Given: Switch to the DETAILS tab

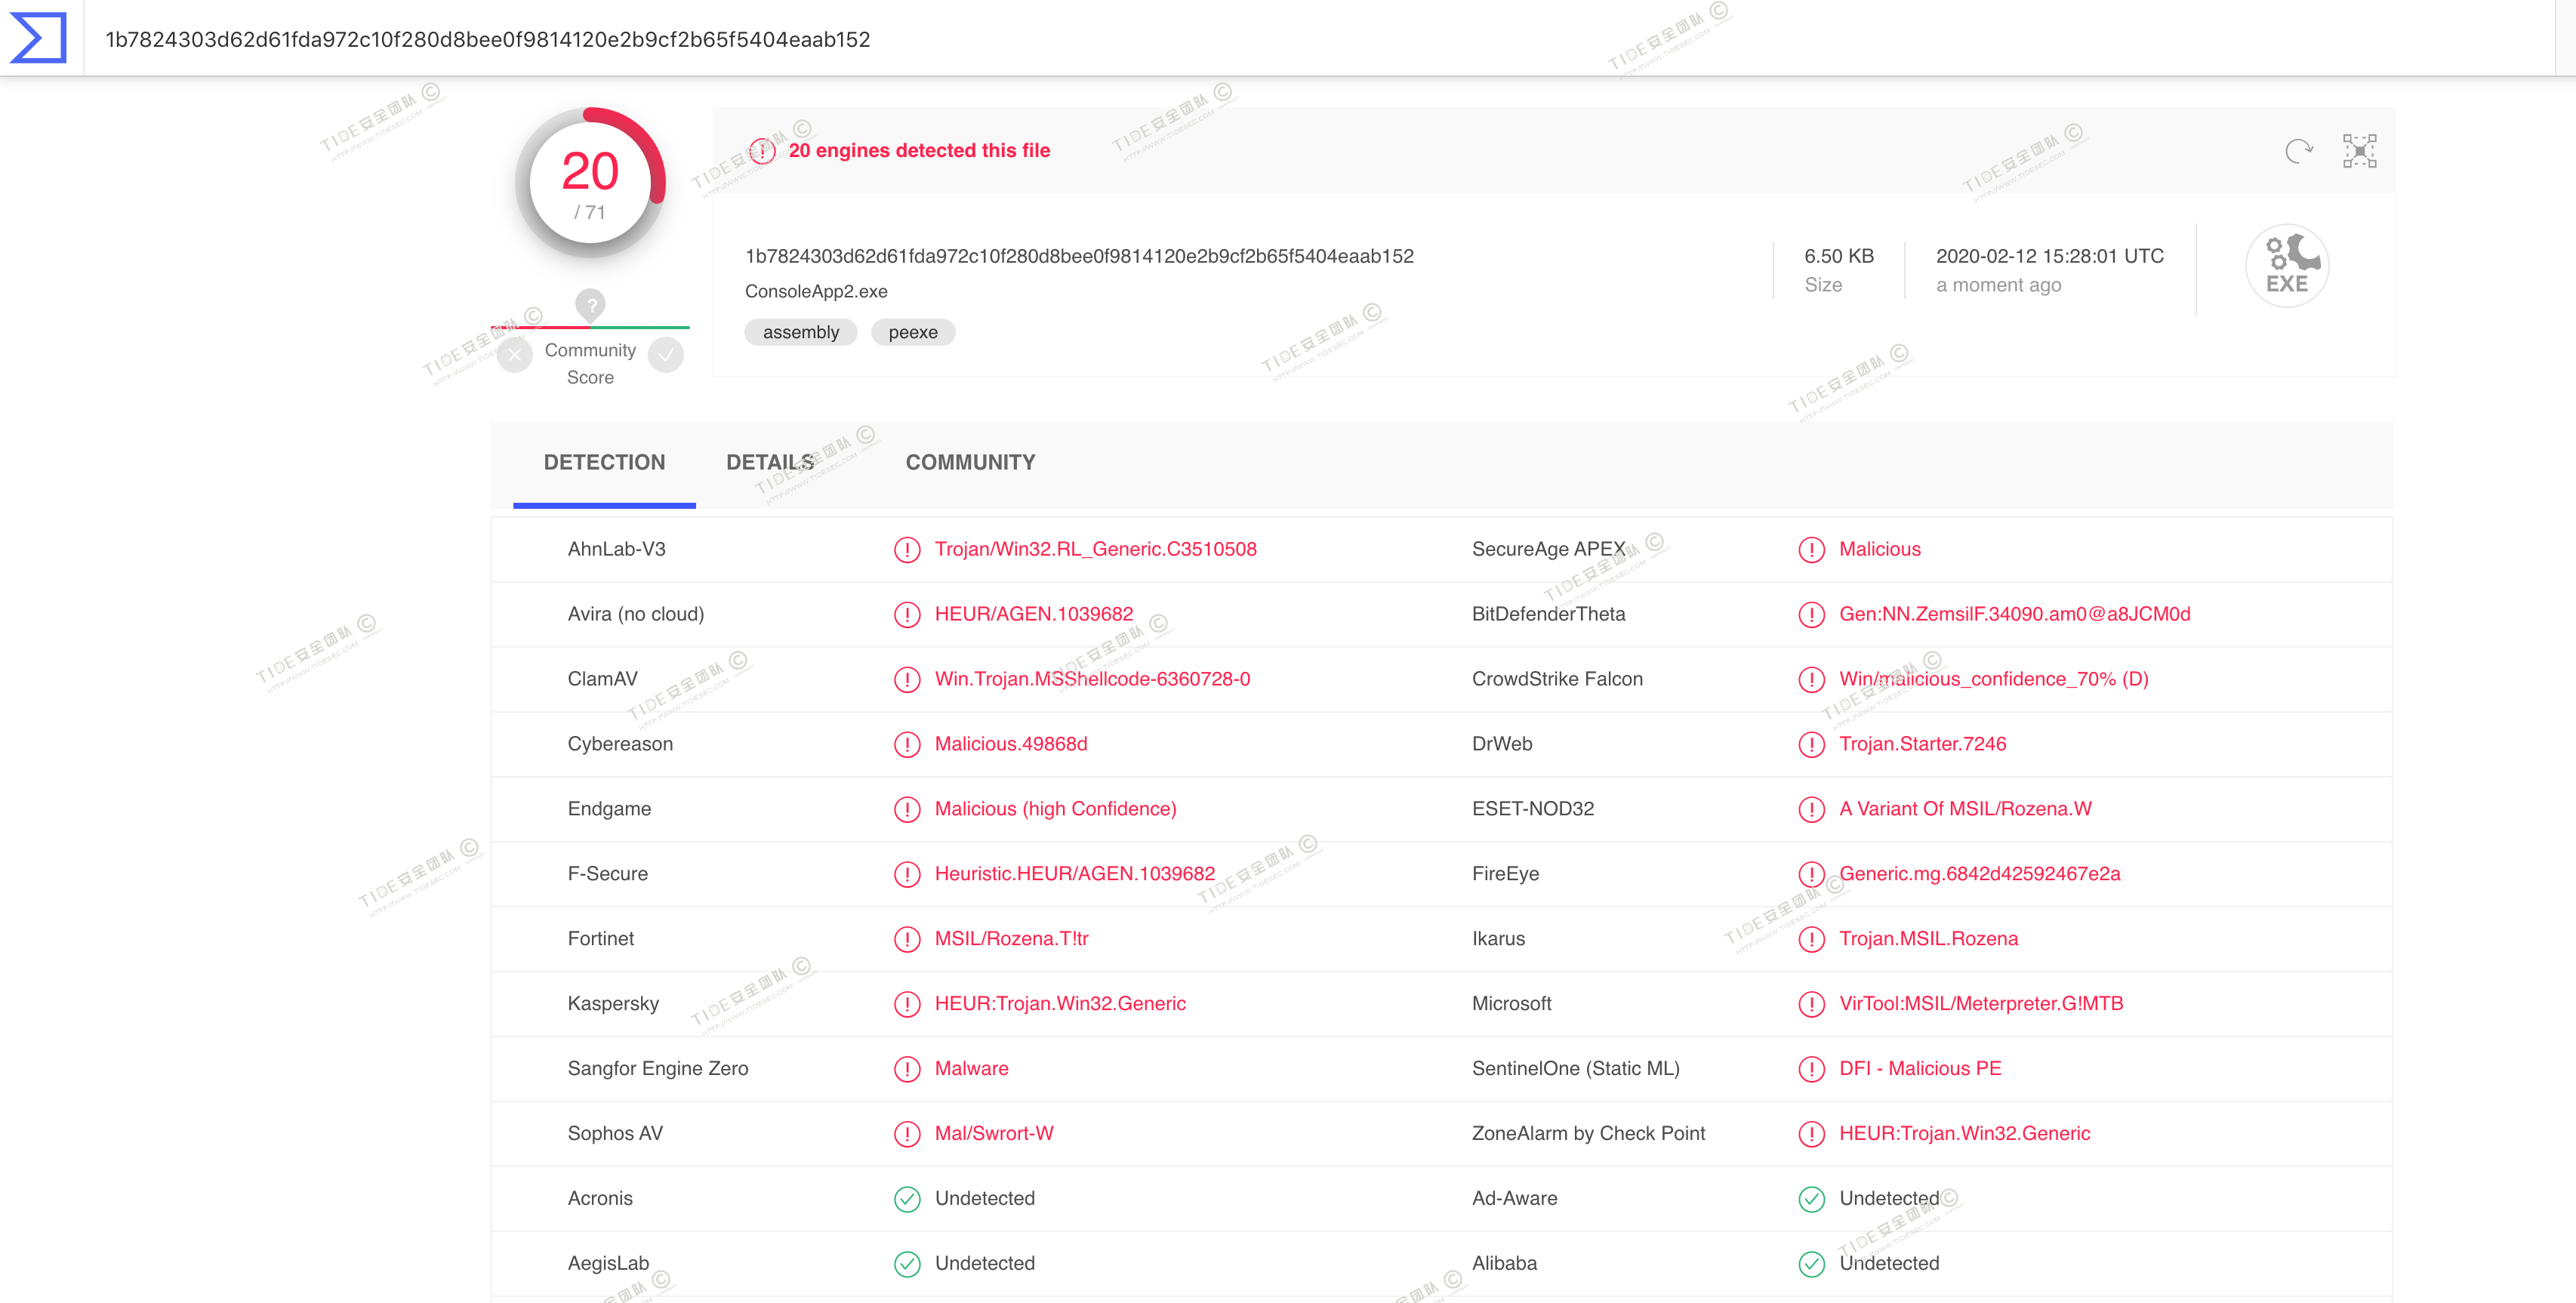Looking at the screenshot, I should (x=769, y=462).
